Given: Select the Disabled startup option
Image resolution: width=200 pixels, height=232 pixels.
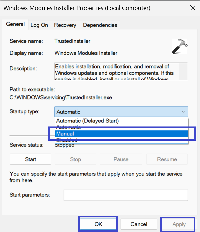Looking at the screenshot, I should 67,140.
